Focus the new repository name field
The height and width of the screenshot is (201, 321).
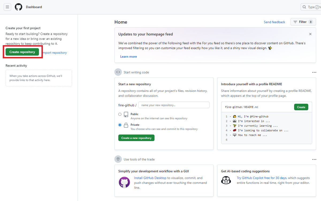coord(174,105)
